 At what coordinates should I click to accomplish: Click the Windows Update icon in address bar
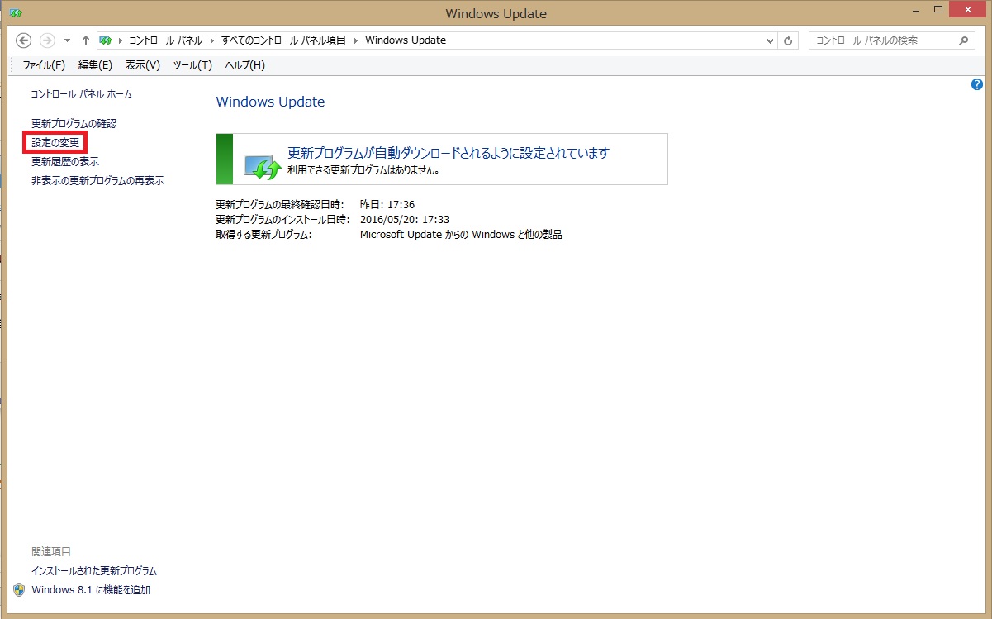[x=106, y=40]
